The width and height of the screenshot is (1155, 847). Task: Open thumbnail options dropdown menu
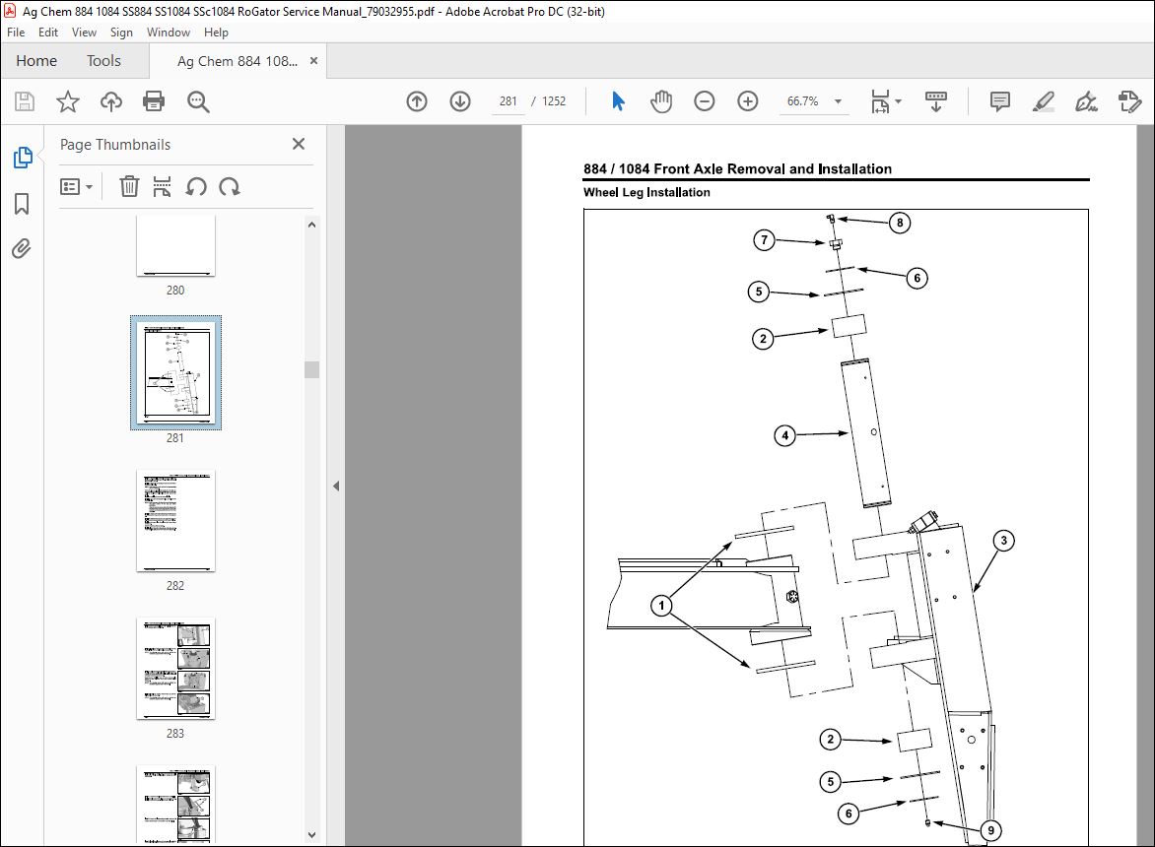click(77, 186)
